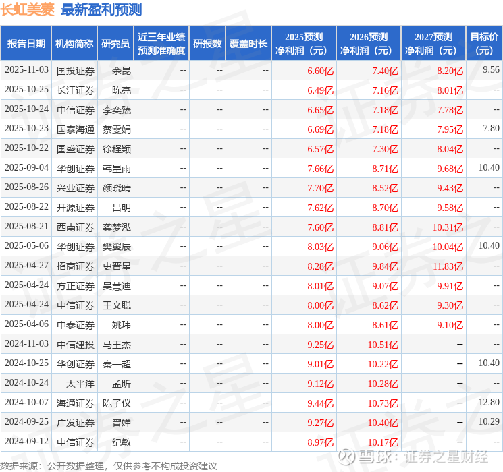Click 2026 forecast value 10.51亿

tap(383, 345)
